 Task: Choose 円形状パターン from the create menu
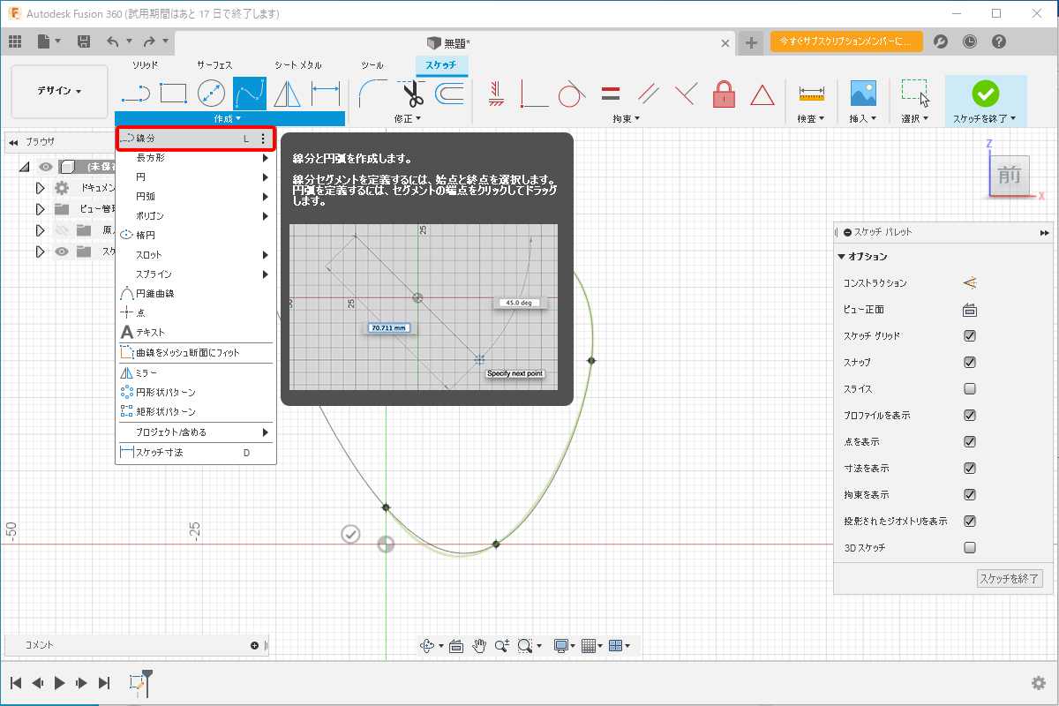(196, 392)
